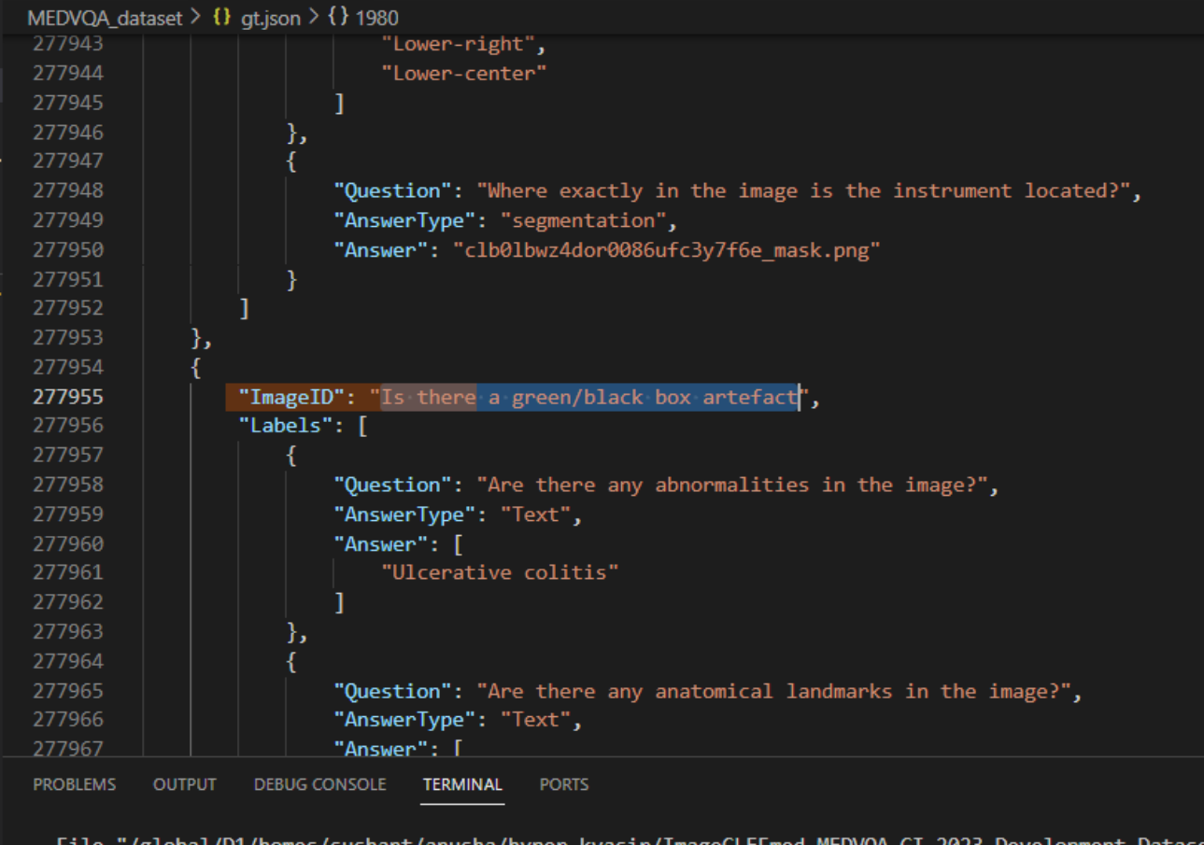This screenshot has height=845, width=1204.
Task: Select the active TERMINAL tab
Action: (x=462, y=784)
